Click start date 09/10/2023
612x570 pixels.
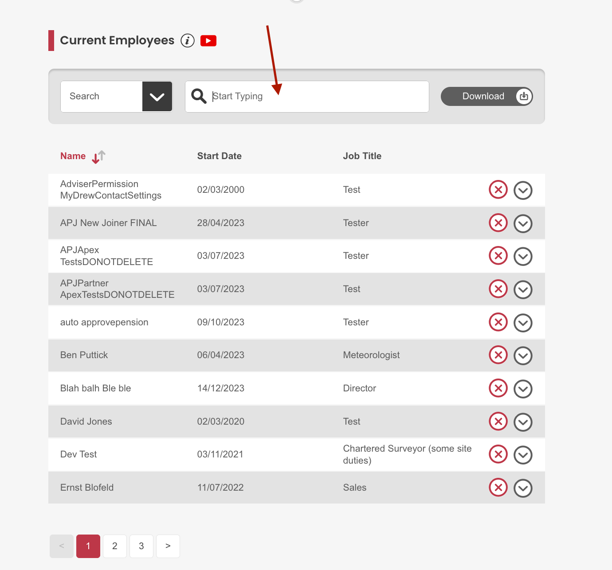221,322
